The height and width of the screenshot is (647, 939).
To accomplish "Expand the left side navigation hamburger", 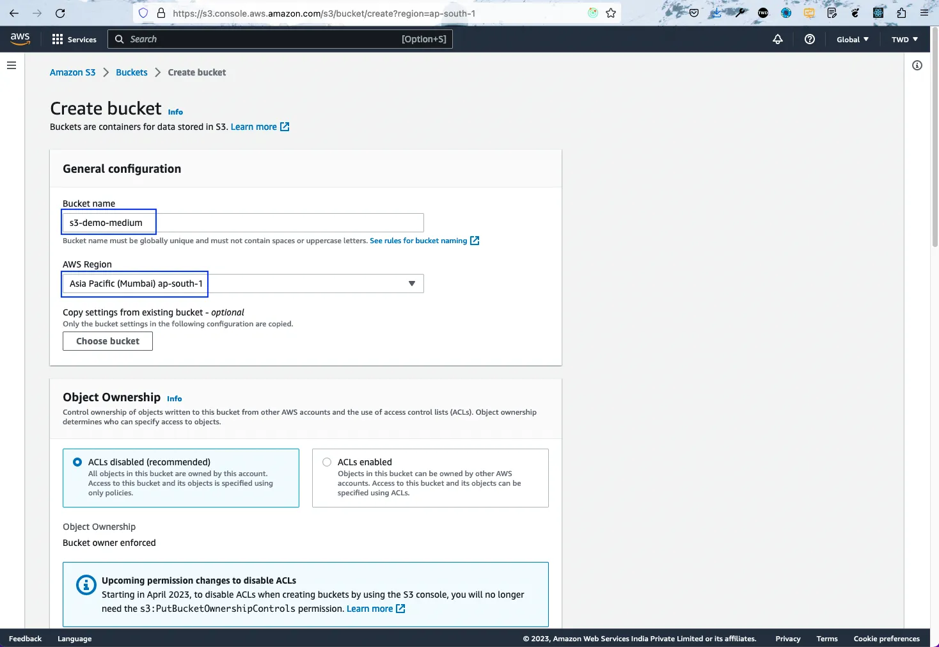I will [x=12, y=65].
